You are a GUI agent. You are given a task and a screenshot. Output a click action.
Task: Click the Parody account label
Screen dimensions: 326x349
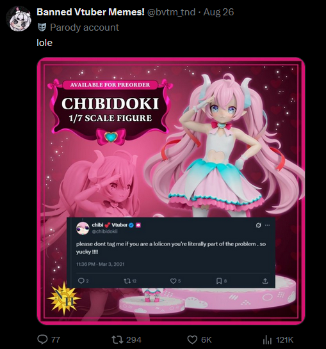85,27
